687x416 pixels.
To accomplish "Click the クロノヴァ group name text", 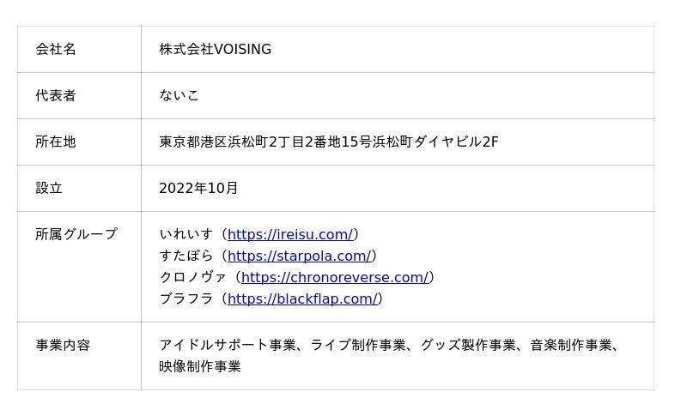I will click(x=193, y=277).
